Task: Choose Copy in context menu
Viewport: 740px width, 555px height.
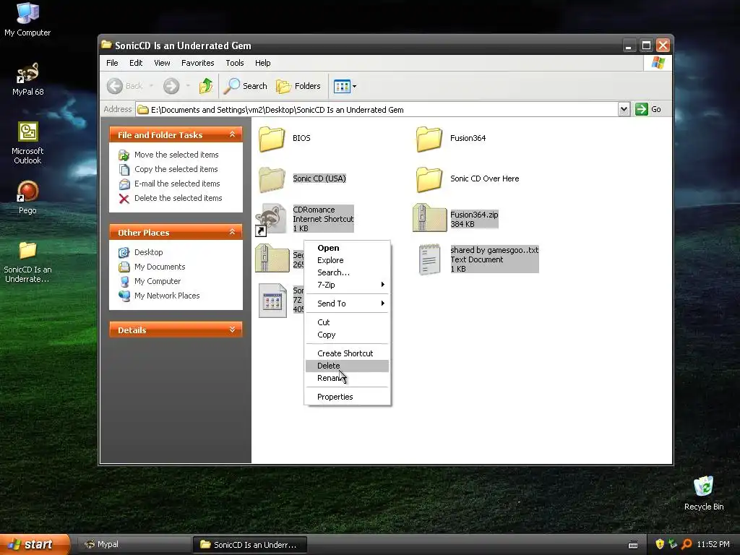Action: [347, 335]
